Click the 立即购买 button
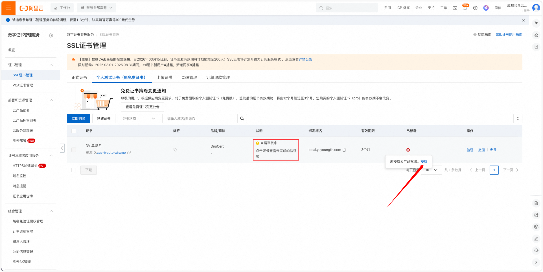 click(78, 119)
